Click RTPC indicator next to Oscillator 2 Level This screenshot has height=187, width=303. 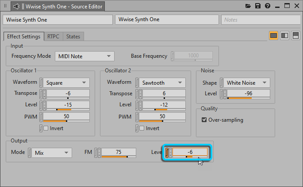click(137, 105)
